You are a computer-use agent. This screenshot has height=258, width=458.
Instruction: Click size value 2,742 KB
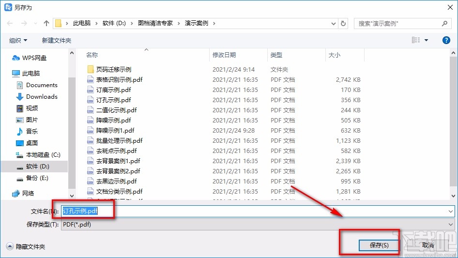pyautogui.click(x=348, y=79)
